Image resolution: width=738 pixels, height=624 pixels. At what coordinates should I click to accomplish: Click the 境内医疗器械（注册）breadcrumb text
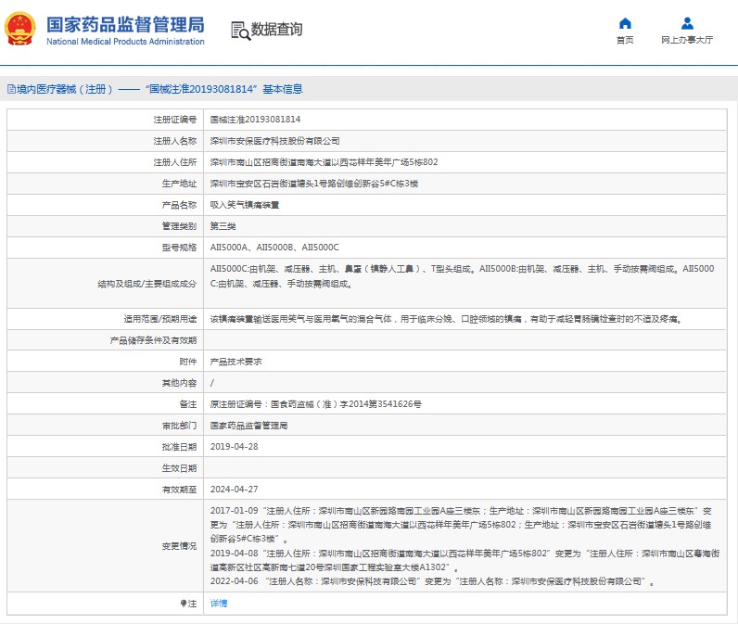pos(65,89)
